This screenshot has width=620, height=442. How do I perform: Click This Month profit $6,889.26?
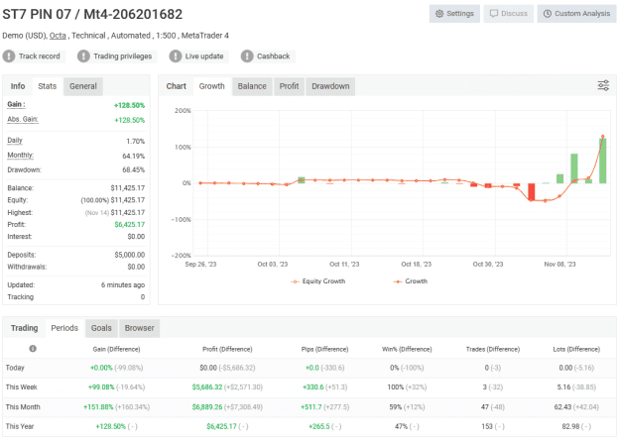pos(207,407)
